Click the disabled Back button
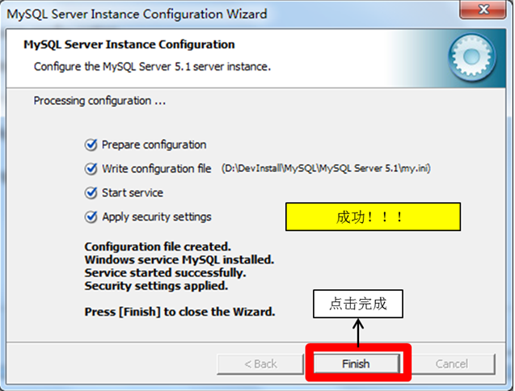 pyautogui.click(x=260, y=364)
